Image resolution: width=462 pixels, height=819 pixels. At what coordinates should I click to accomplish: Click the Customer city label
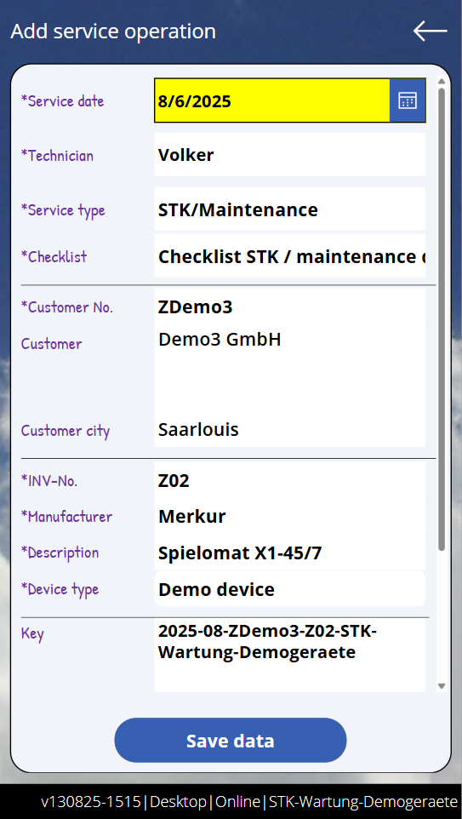pyautogui.click(x=66, y=431)
